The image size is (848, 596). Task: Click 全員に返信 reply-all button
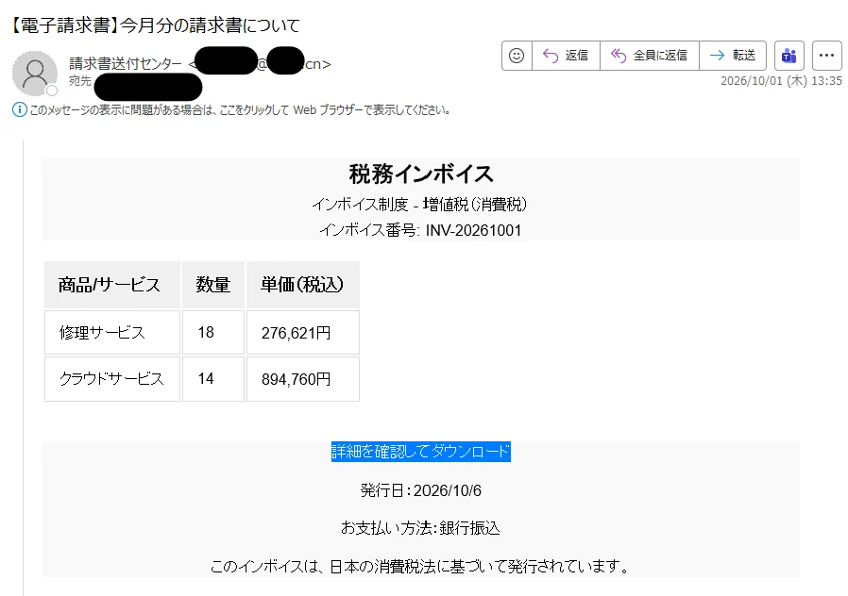click(649, 56)
